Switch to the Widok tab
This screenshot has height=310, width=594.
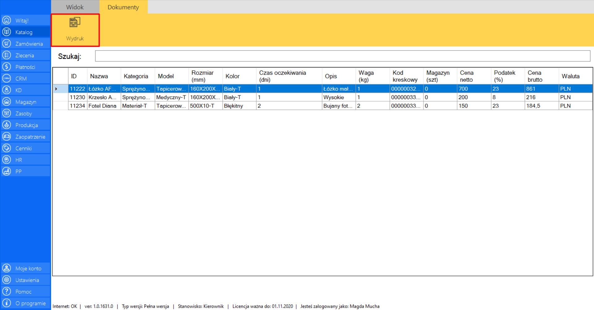click(75, 7)
